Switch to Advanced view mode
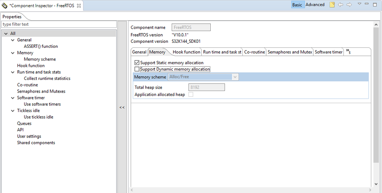The image size is (382, 193). coord(315,5)
